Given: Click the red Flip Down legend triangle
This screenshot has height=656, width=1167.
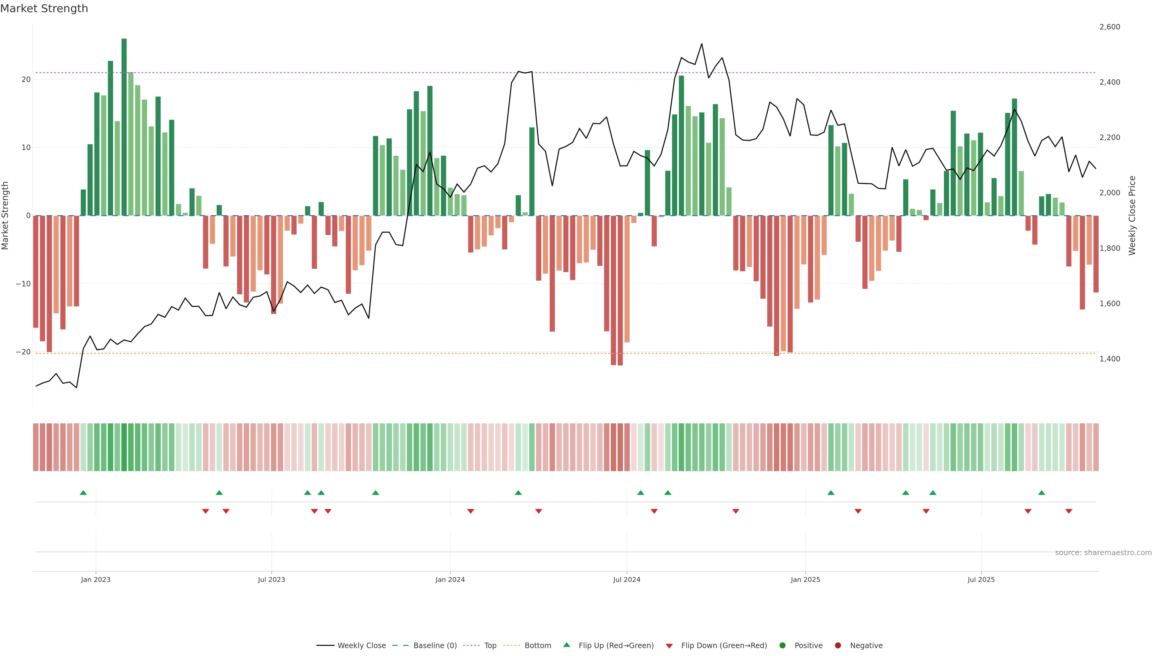Looking at the screenshot, I should point(669,646).
